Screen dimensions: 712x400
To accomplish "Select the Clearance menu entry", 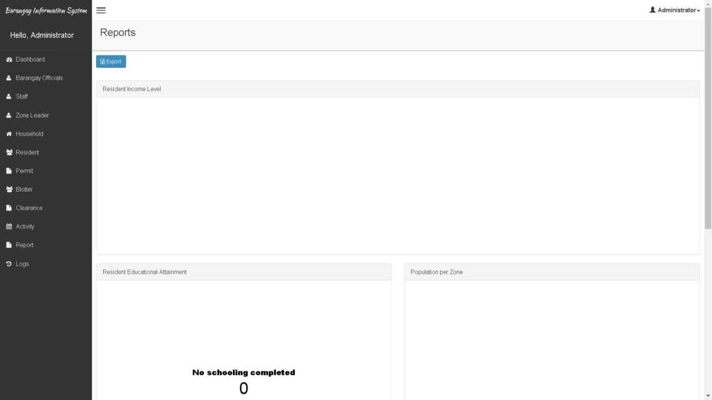I will 29,208.
